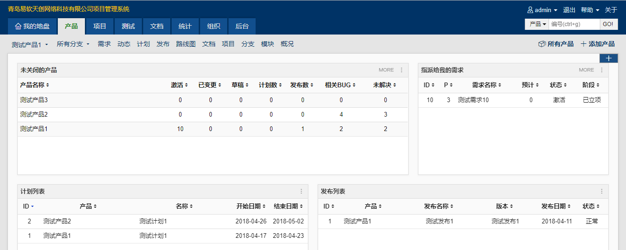Image resolution: width=626 pixels, height=250 pixels.
Task: Click the 所有产品 cube icon link
Action: click(x=542, y=44)
